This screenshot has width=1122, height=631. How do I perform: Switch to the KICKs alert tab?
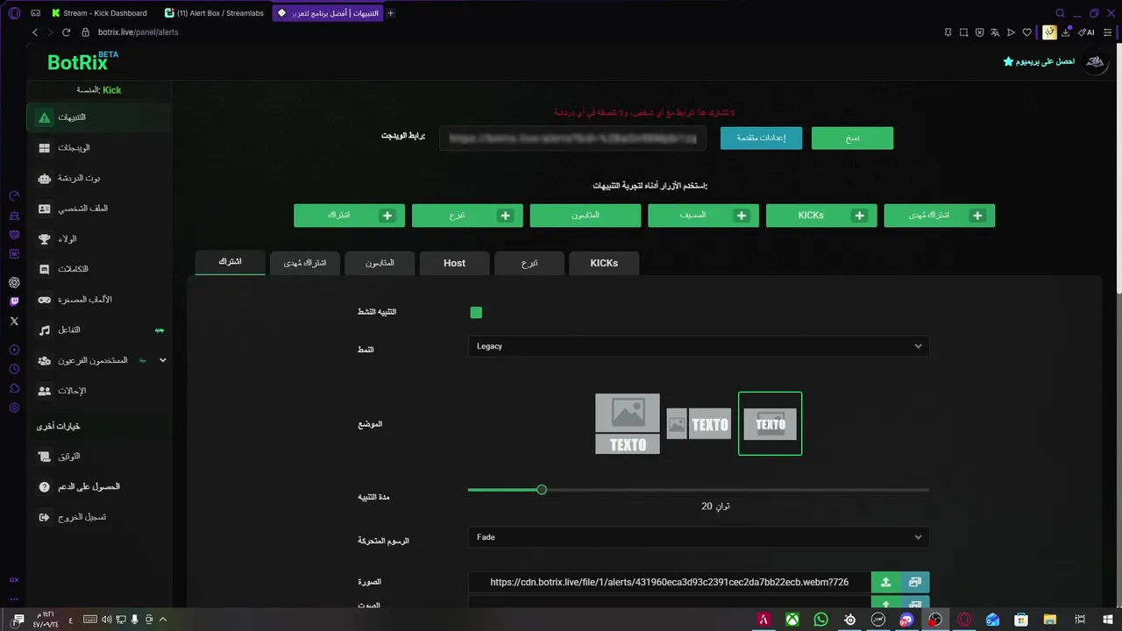pyautogui.click(x=604, y=263)
